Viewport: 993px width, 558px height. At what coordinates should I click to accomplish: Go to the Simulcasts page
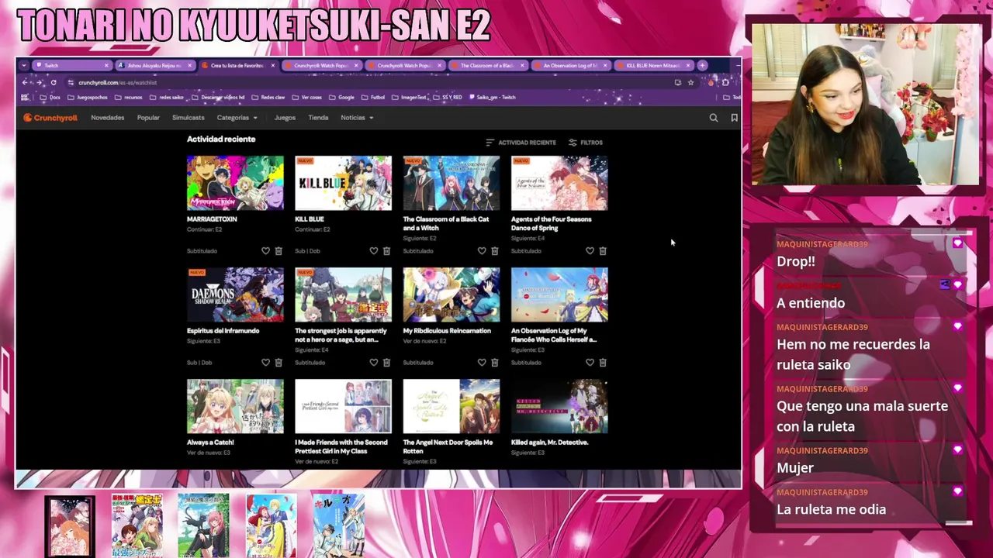tap(189, 118)
